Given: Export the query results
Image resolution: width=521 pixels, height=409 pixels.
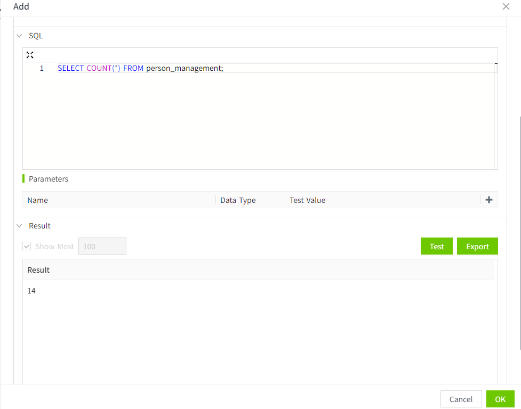Looking at the screenshot, I should click(477, 247).
